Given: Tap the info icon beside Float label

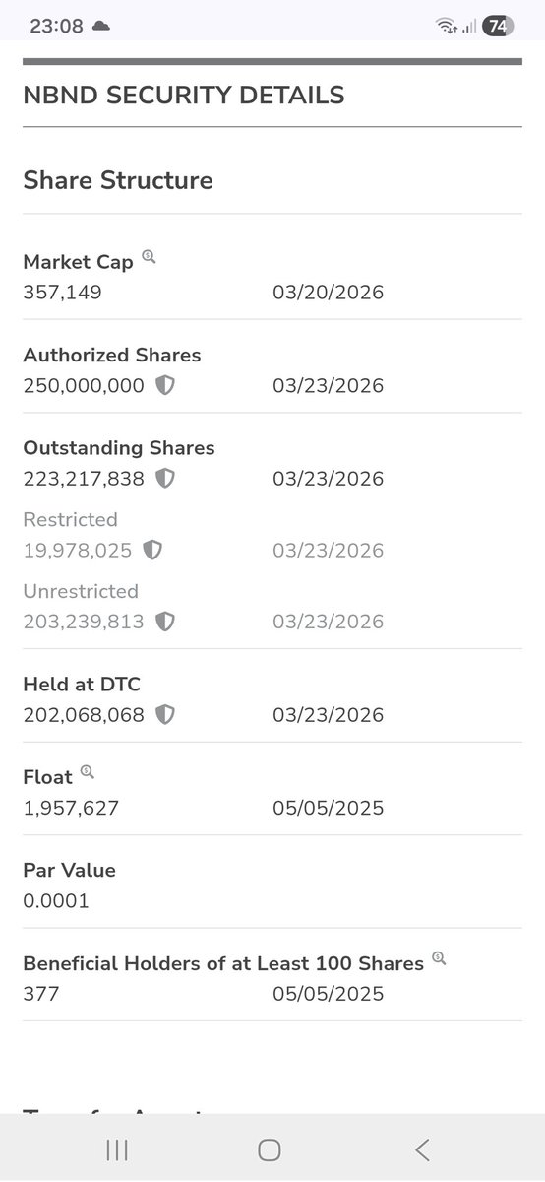Looking at the screenshot, I should 87,772.
